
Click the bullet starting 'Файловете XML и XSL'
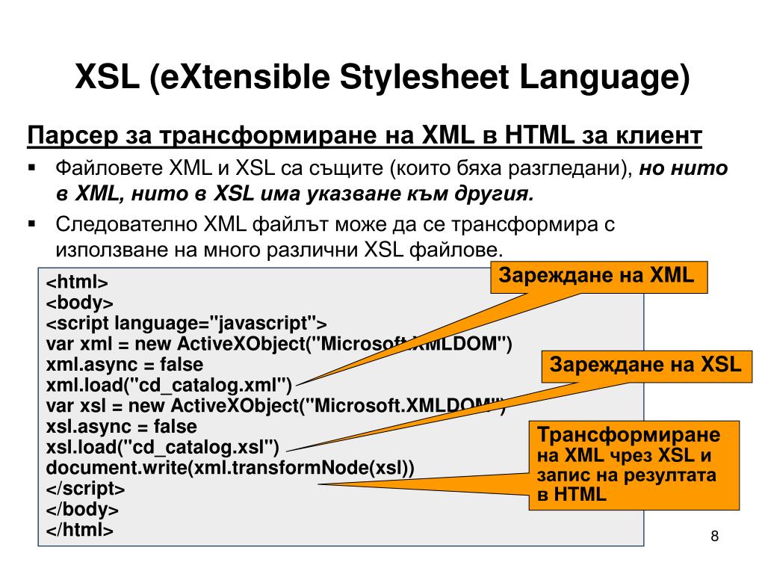[x=391, y=181]
